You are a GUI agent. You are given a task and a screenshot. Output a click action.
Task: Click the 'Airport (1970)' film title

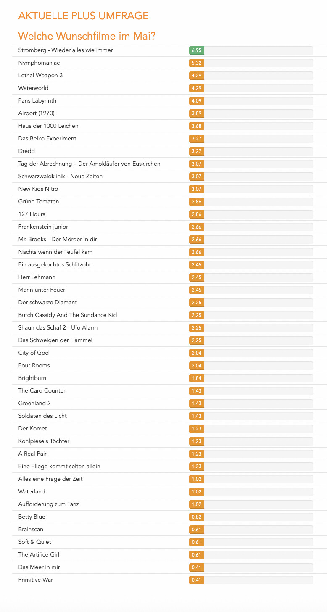[36, 113]
